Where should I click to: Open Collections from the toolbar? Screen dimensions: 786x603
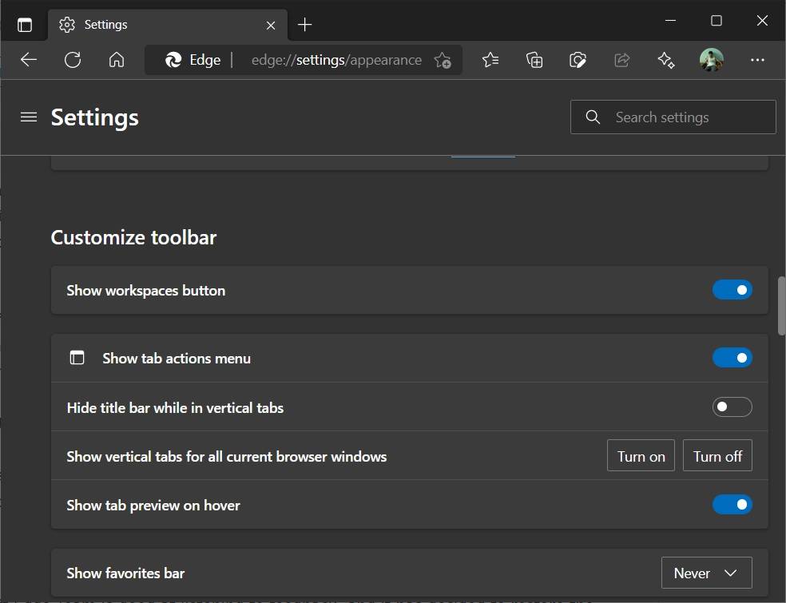pos(534,60)
